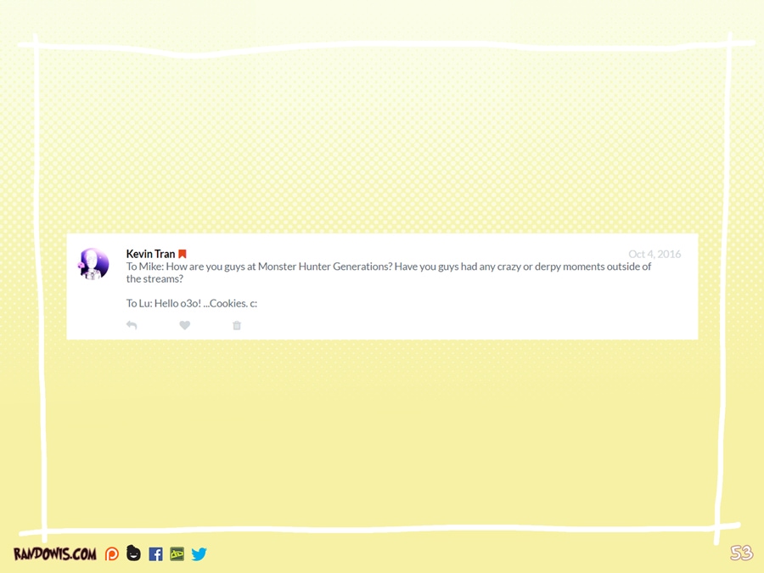Click the black smiling face icon
This screenshot has width=764, height=573.
[x=133, y=553]
